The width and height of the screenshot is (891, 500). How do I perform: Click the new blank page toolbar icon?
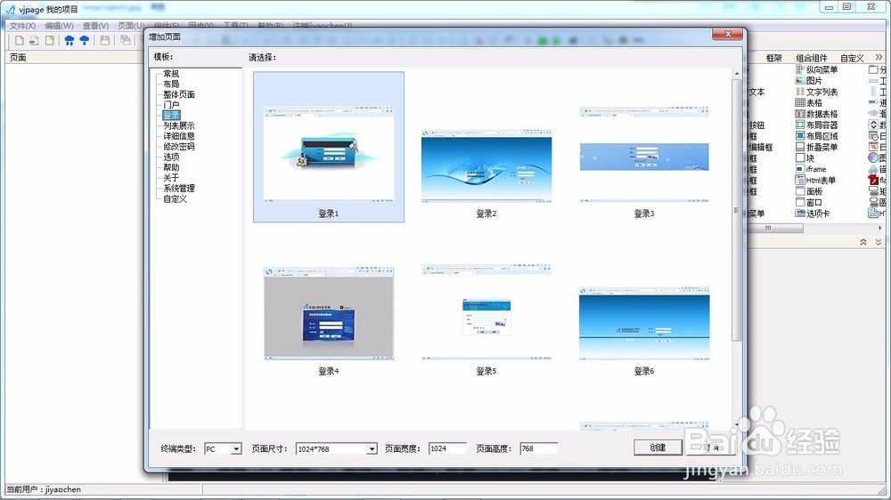click(x=20, y=40)
